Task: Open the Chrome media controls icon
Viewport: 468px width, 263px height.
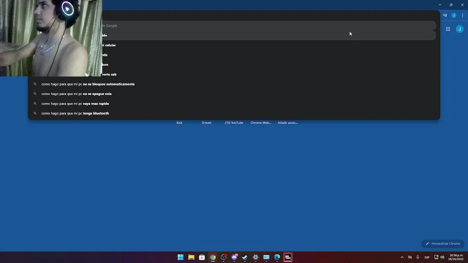Action: pos(445,15)
